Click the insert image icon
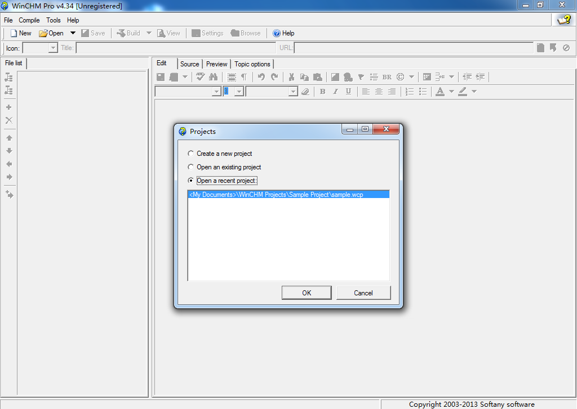 (335, 77)
